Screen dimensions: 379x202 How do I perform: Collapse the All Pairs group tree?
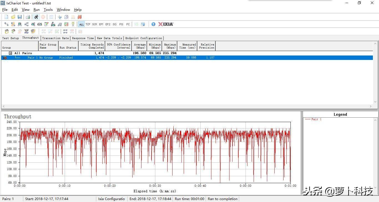[10, 53]
